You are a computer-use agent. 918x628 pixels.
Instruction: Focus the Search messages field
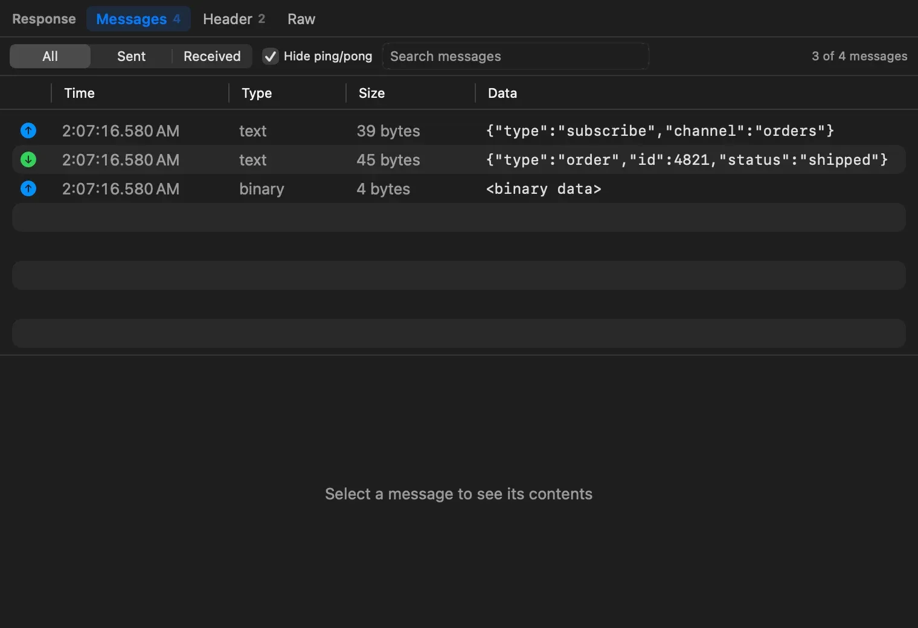(x=516, y=56)
